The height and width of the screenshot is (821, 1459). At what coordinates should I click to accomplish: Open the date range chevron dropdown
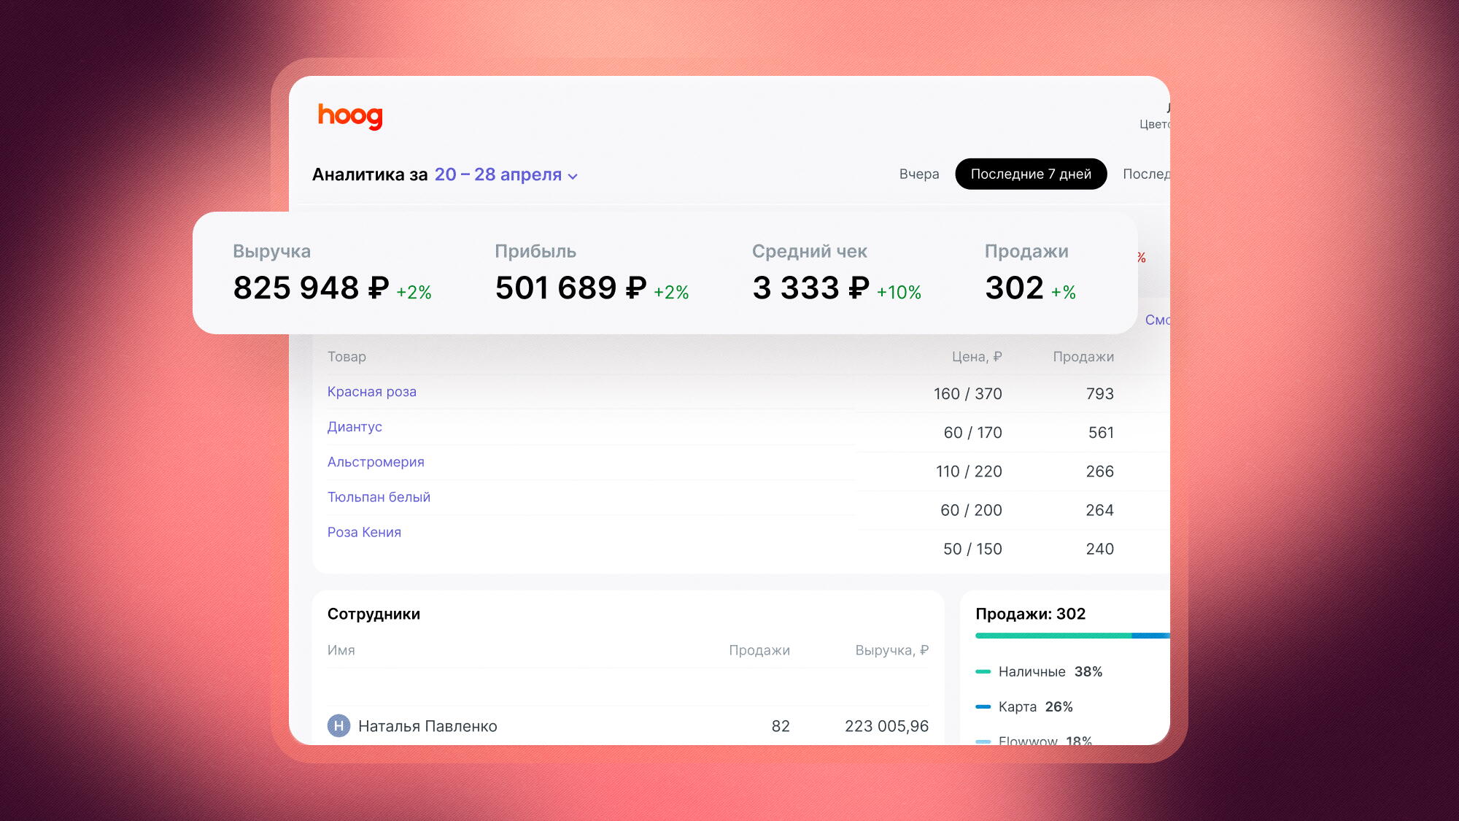click(x=573, y=177)
